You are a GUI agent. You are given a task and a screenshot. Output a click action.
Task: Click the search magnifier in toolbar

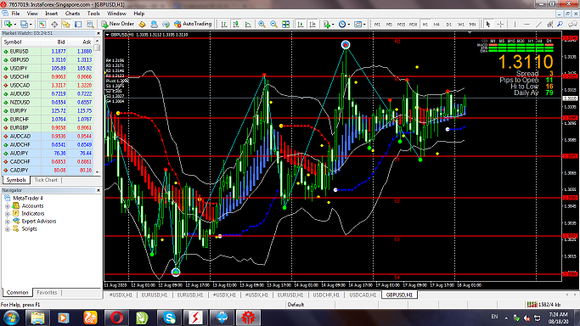point(560,24)
